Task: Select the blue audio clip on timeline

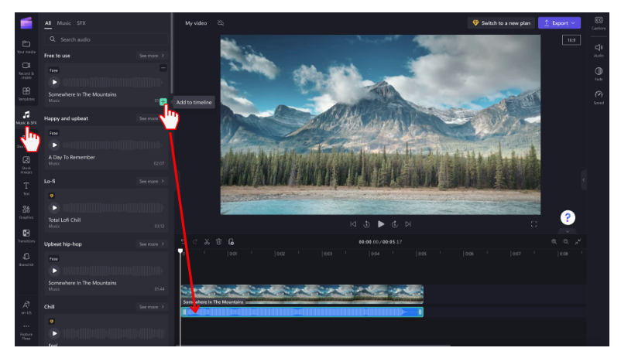Action: click(302, 312)
